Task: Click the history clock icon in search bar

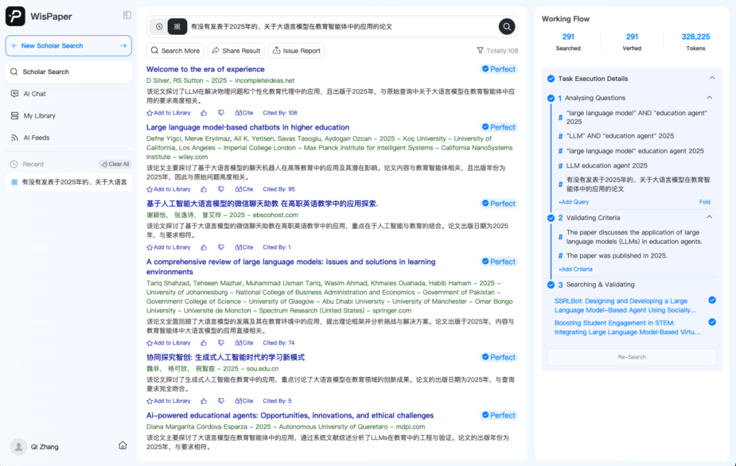Action: 159,27
